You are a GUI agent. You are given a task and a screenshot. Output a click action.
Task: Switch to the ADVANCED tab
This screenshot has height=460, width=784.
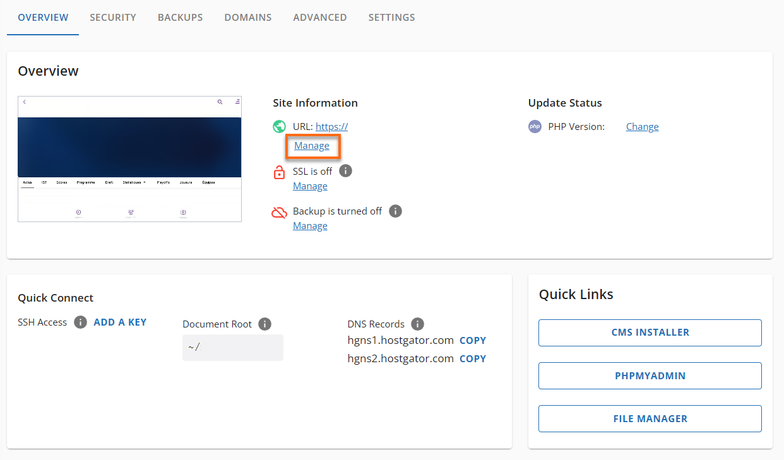tap(319, 18)
